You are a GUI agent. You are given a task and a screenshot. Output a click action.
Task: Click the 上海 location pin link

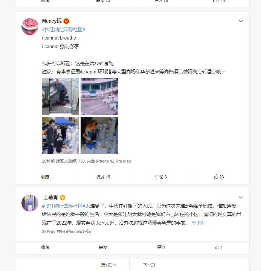(199, 223)
